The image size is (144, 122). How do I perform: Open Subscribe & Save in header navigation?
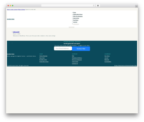click(78, 14)
